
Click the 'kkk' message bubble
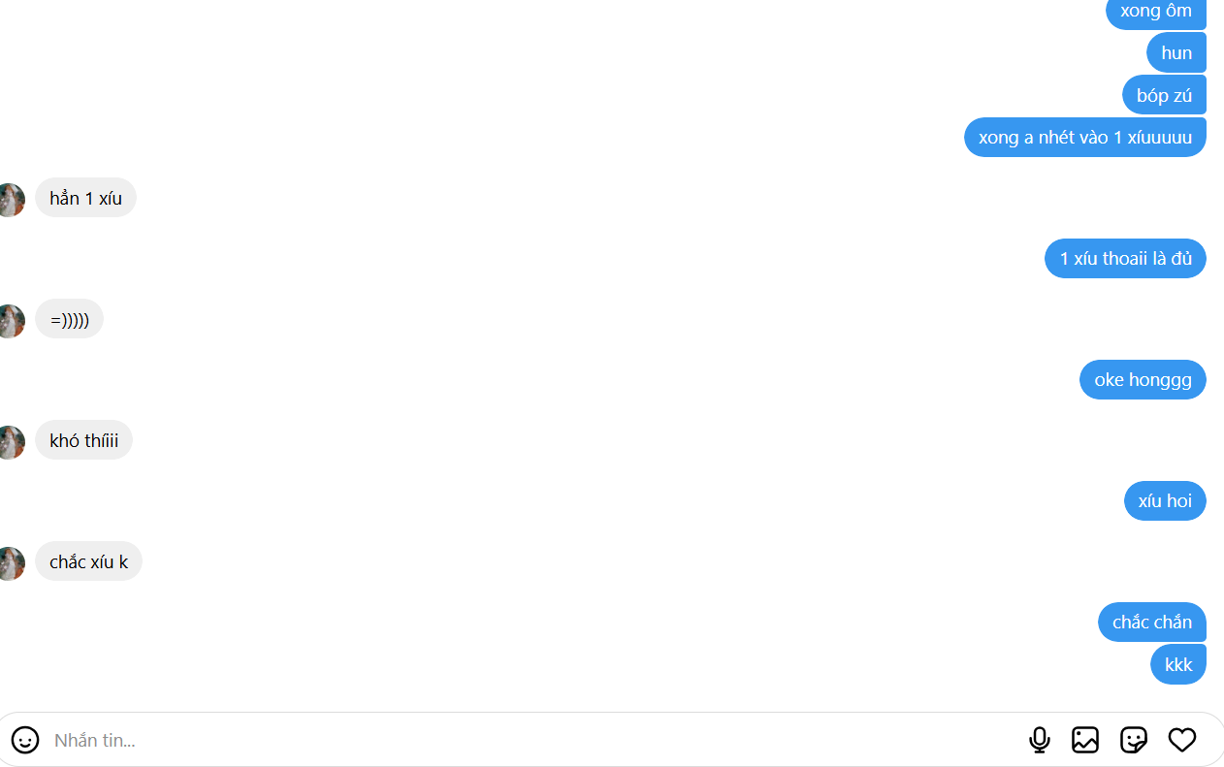[x=1177, y=663]
